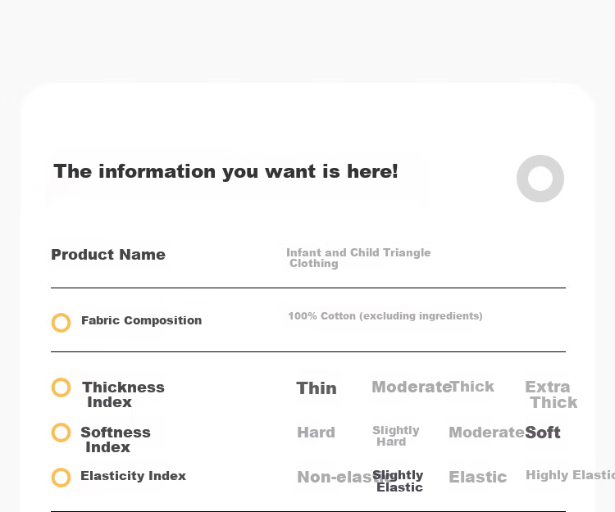Click the orange circle next to Softness Index
Viewport: 615px width, 512px height.
pyautogui.click(x=61, y=433)
